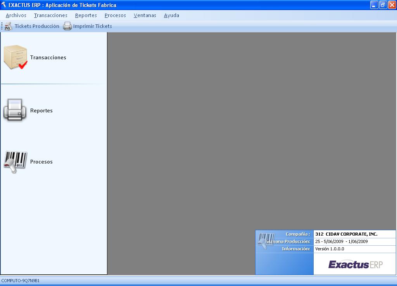Click the ExactusERP logo

355,265
